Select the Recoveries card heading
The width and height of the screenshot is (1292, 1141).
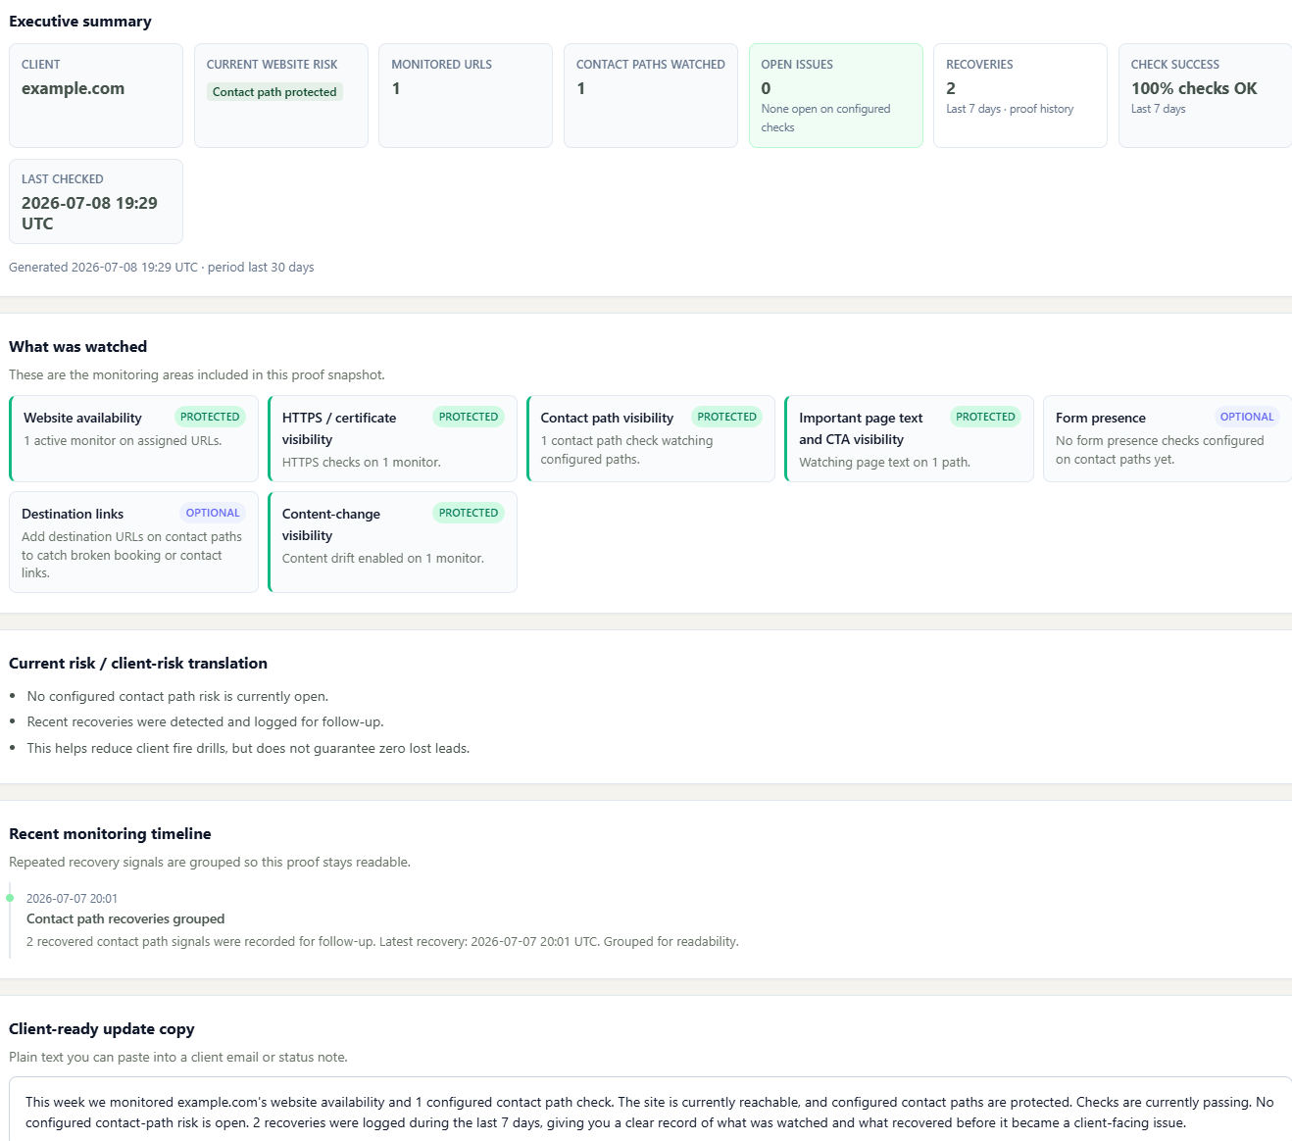pos(979,65)
